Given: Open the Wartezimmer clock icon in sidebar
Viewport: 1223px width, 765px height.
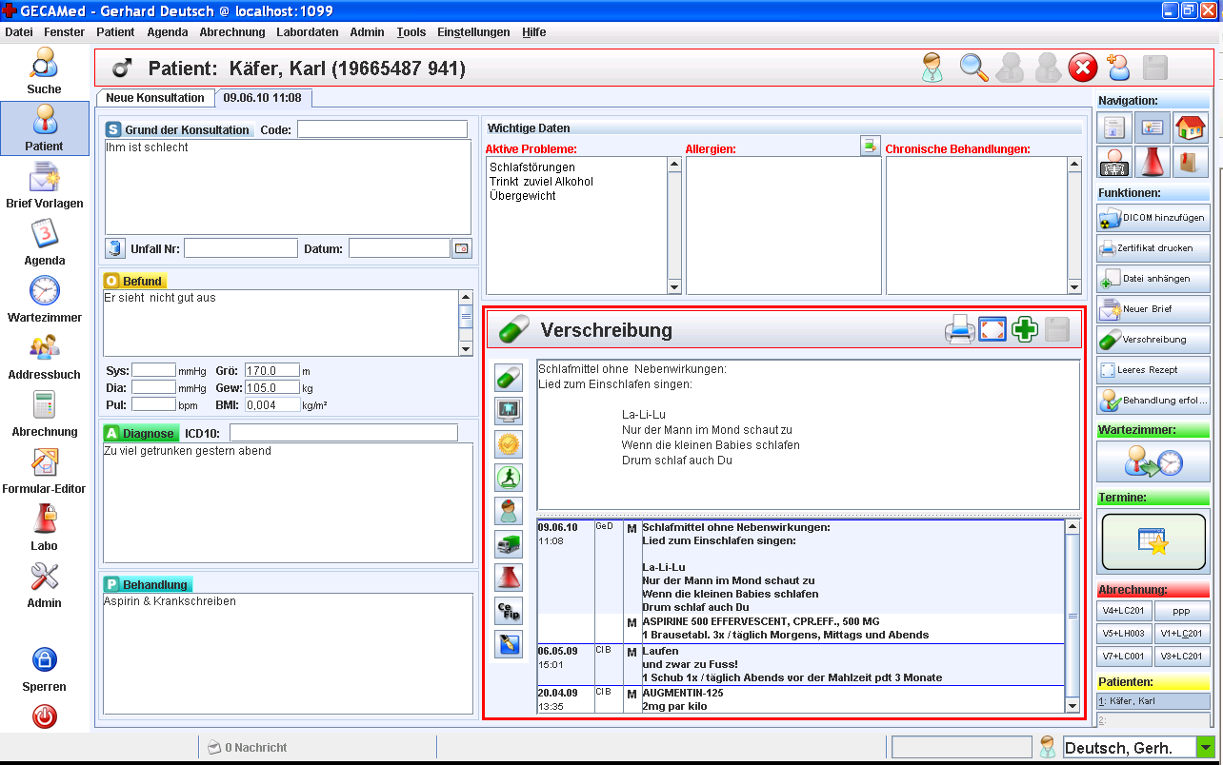Looking at the screenshot, I should click(x=45, y=291).
